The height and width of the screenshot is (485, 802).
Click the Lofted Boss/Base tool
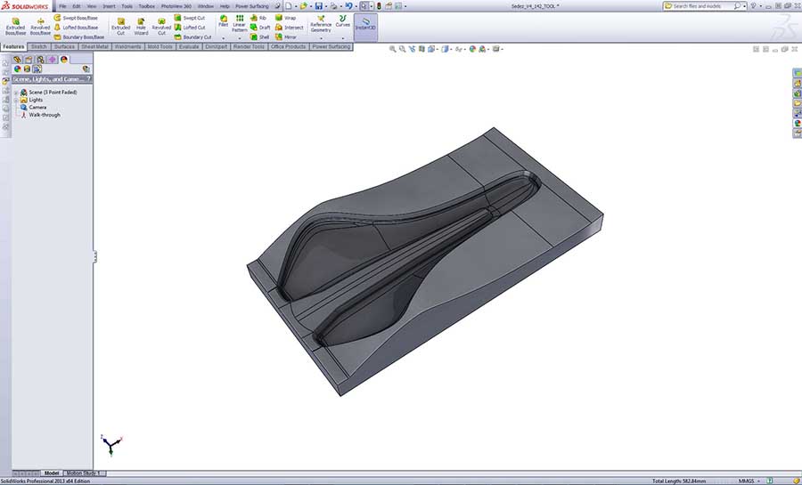76,28
